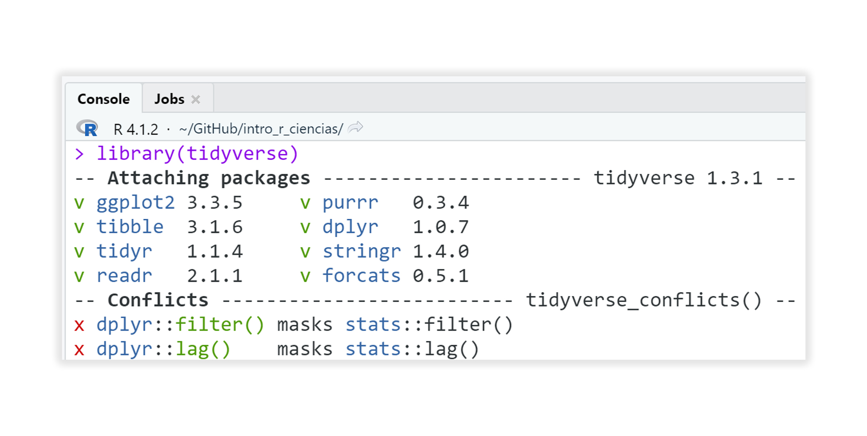Open the working directory path ~/GitHub/intro_r_ciencias/

(260, 128)
